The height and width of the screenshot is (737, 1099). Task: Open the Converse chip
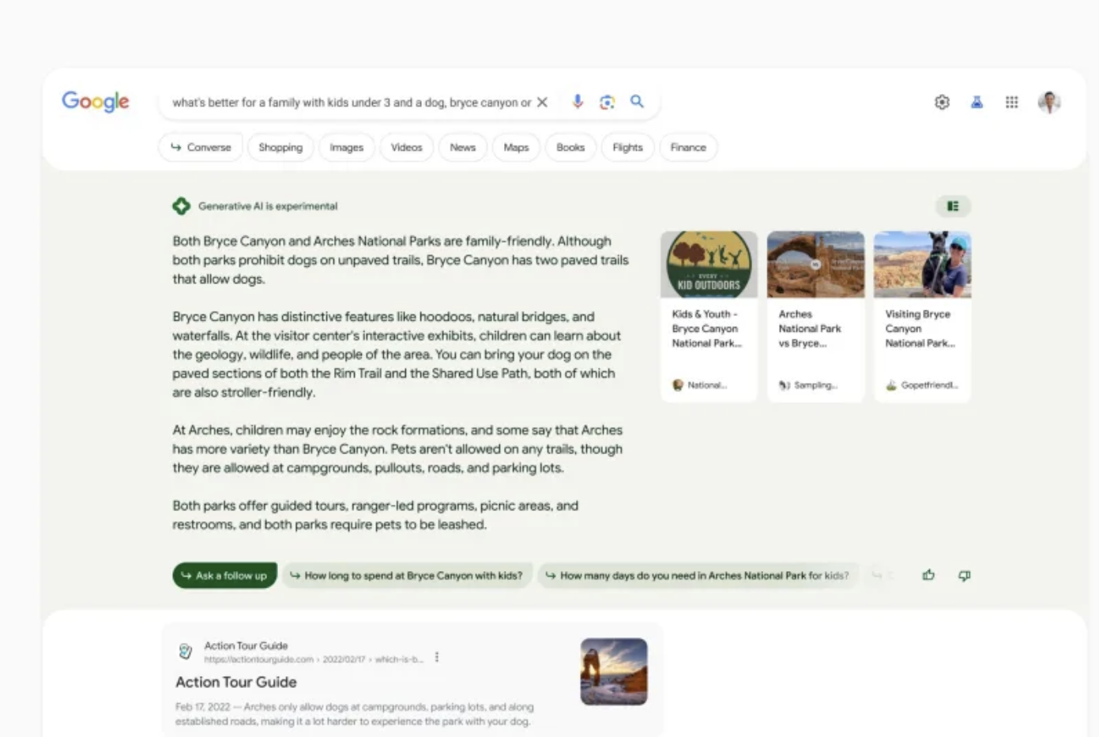tap(201, 148)
